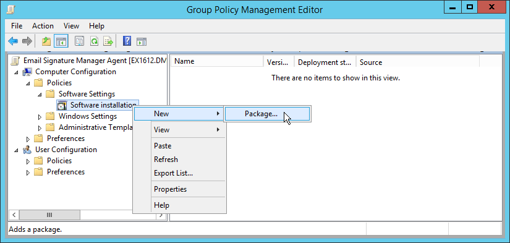
Task: Click the tree pane scroll-right arrow
Action: click(161, 215)
